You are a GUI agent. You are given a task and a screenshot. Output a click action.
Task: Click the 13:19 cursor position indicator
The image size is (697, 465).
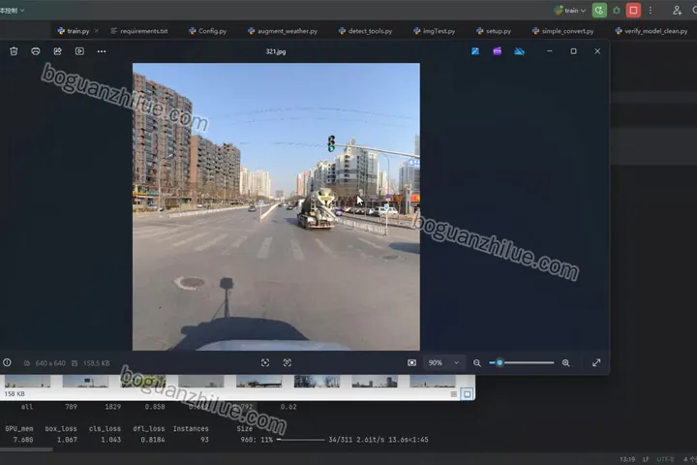pyautogui.click(x=627, y=459)
